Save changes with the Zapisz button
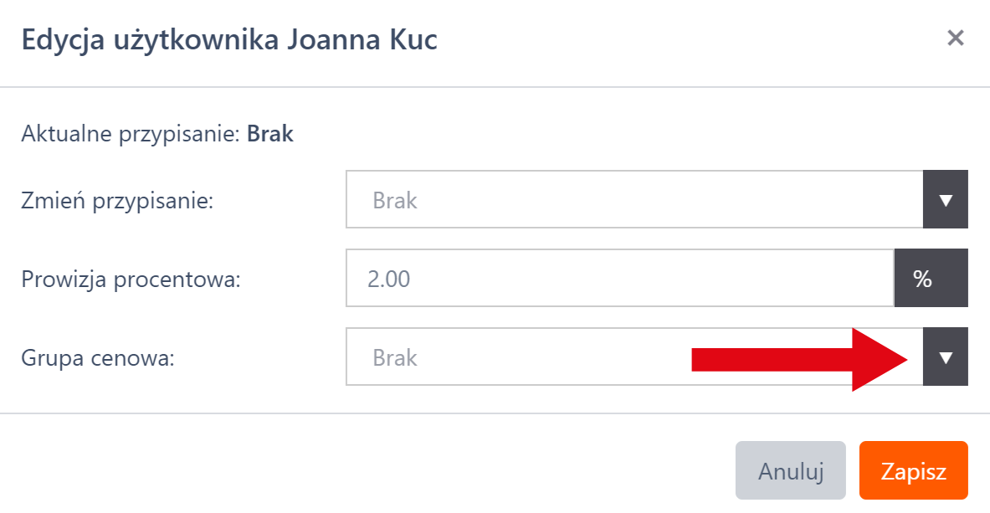Viewport: 990px width, 513px height. pos(913,470)
